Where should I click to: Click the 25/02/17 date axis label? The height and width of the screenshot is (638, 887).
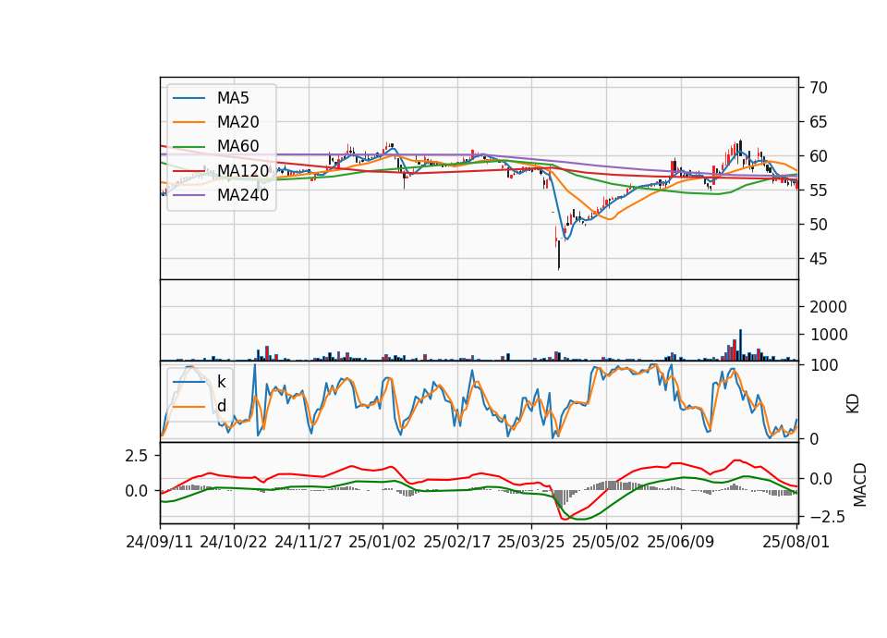457,542
